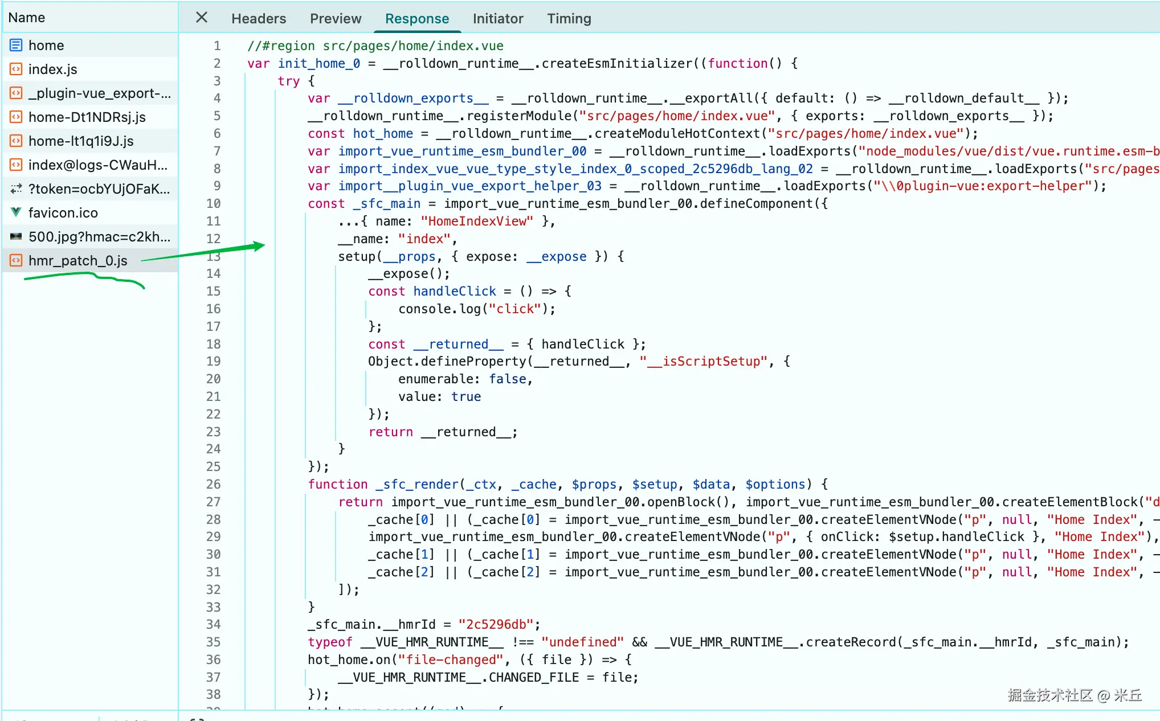Select the hmr_patch_0.js request

coord(78,260)
